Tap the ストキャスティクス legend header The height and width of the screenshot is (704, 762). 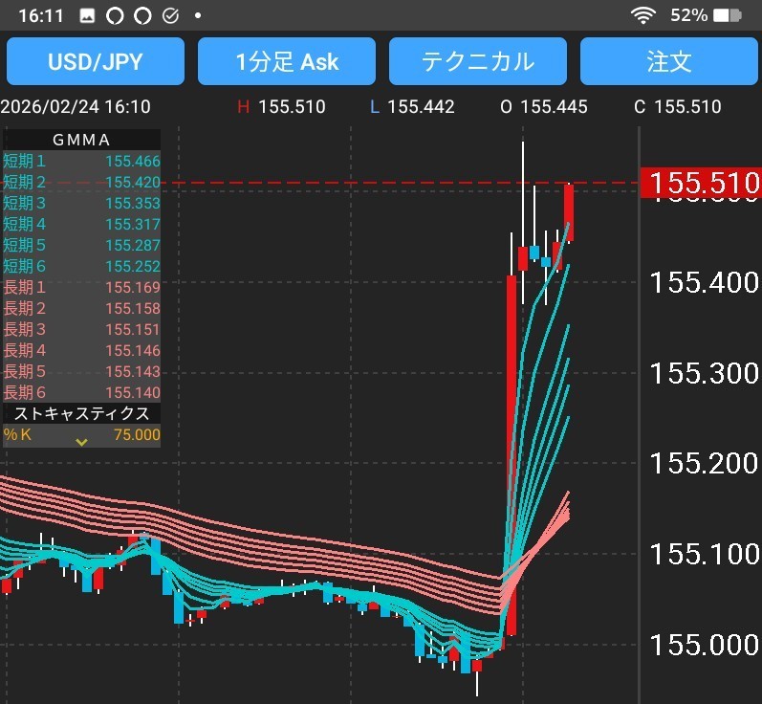[81, 413]
